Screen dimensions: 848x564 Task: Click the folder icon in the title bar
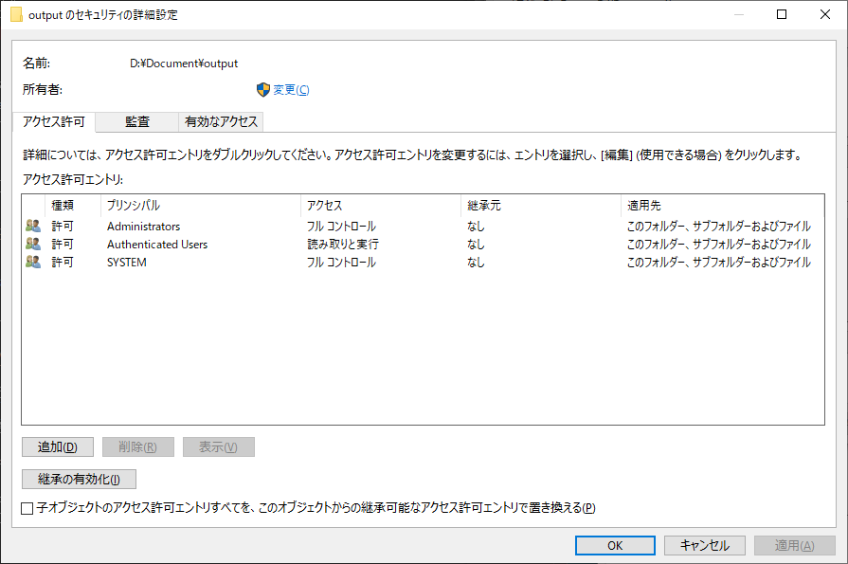(x=16, y=15)
